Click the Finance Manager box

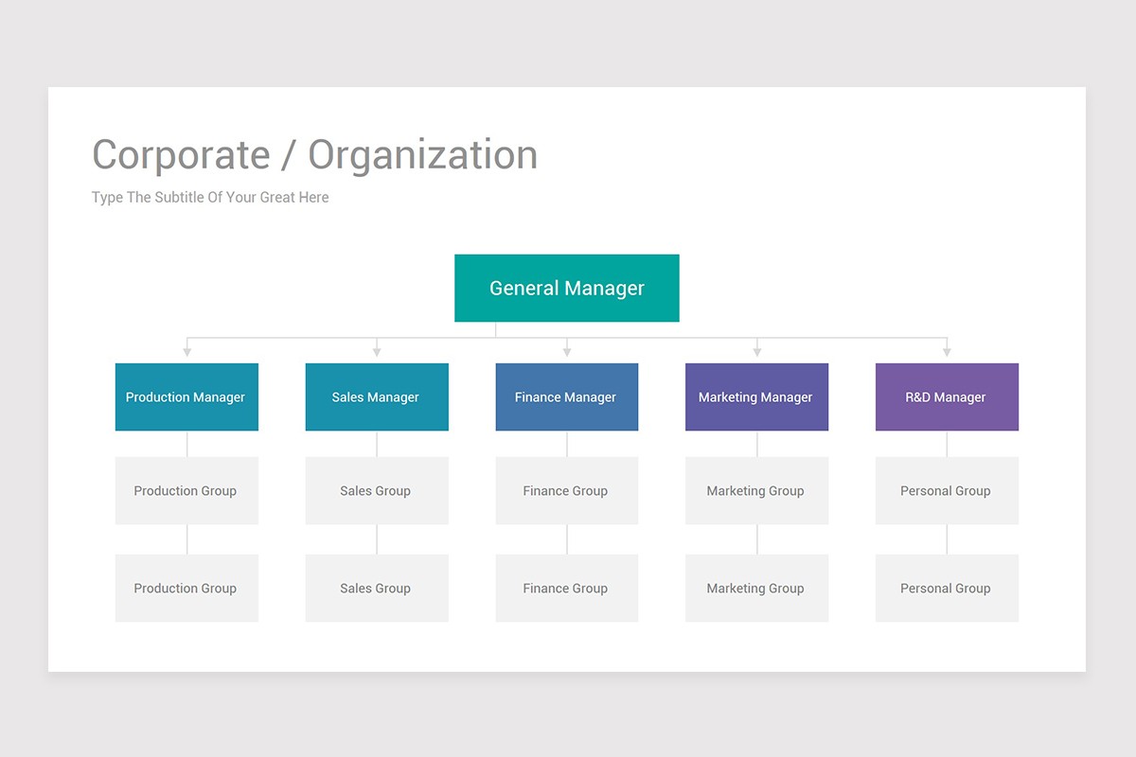click(566, 397)
